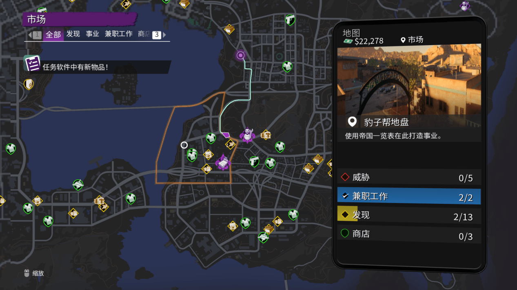This screenshot has height=290, width=517.
Task: Click the 缩放 zoom hint button
Action: [34, 273]
